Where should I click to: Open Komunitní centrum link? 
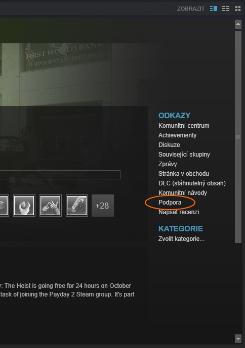[184, 126]
